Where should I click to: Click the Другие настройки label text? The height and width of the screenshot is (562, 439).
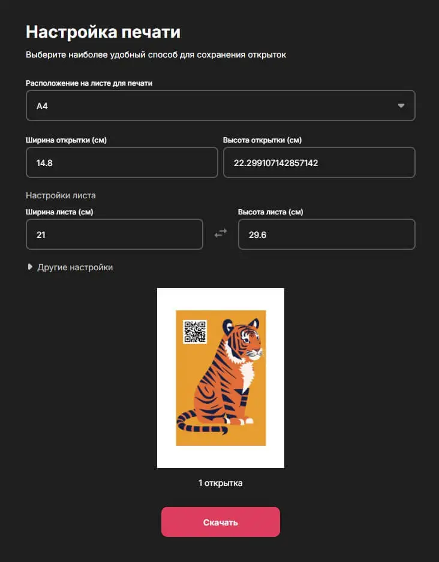point(75,267)
